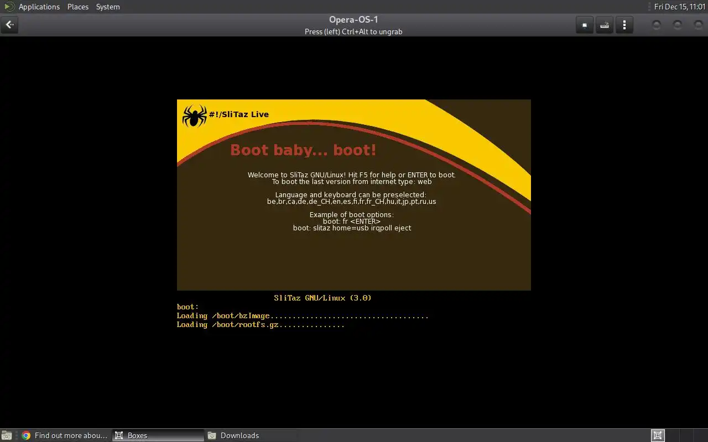Click the 'boot:' prompt line
This screenshot has height=442, width=708.
click(x=188, y=307)
